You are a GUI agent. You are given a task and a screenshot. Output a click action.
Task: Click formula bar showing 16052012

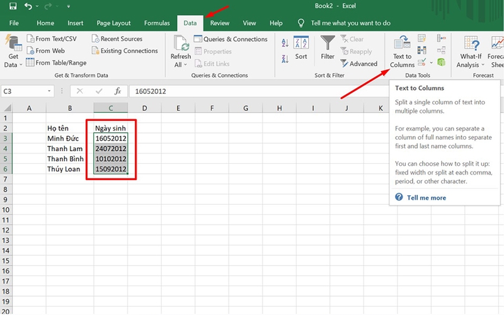259,91
